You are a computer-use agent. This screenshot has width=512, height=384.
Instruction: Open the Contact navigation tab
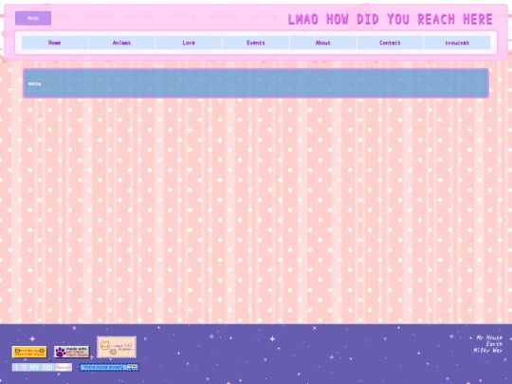click(390, 43)
